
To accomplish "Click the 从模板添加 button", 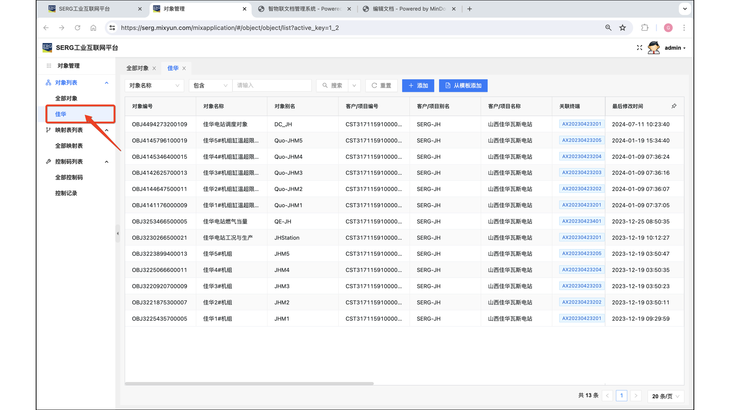I will 463,85.
